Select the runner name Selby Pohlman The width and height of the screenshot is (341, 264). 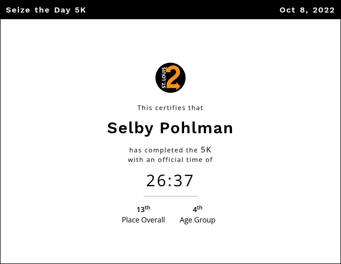(170, 128)
